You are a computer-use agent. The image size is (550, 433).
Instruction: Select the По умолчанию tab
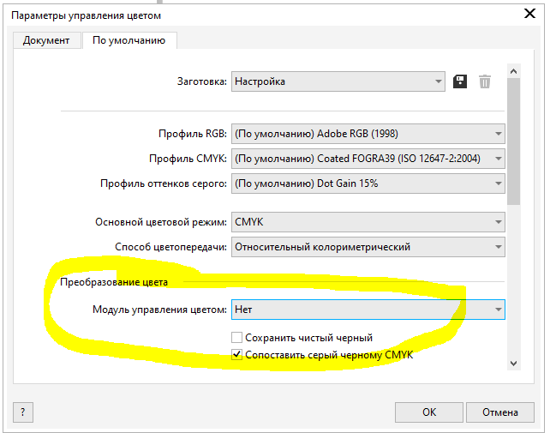pyautogui.click(x=129, y=40)
